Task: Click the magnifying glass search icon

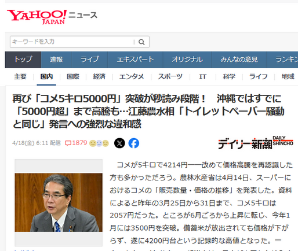Action: pos(141,42)
